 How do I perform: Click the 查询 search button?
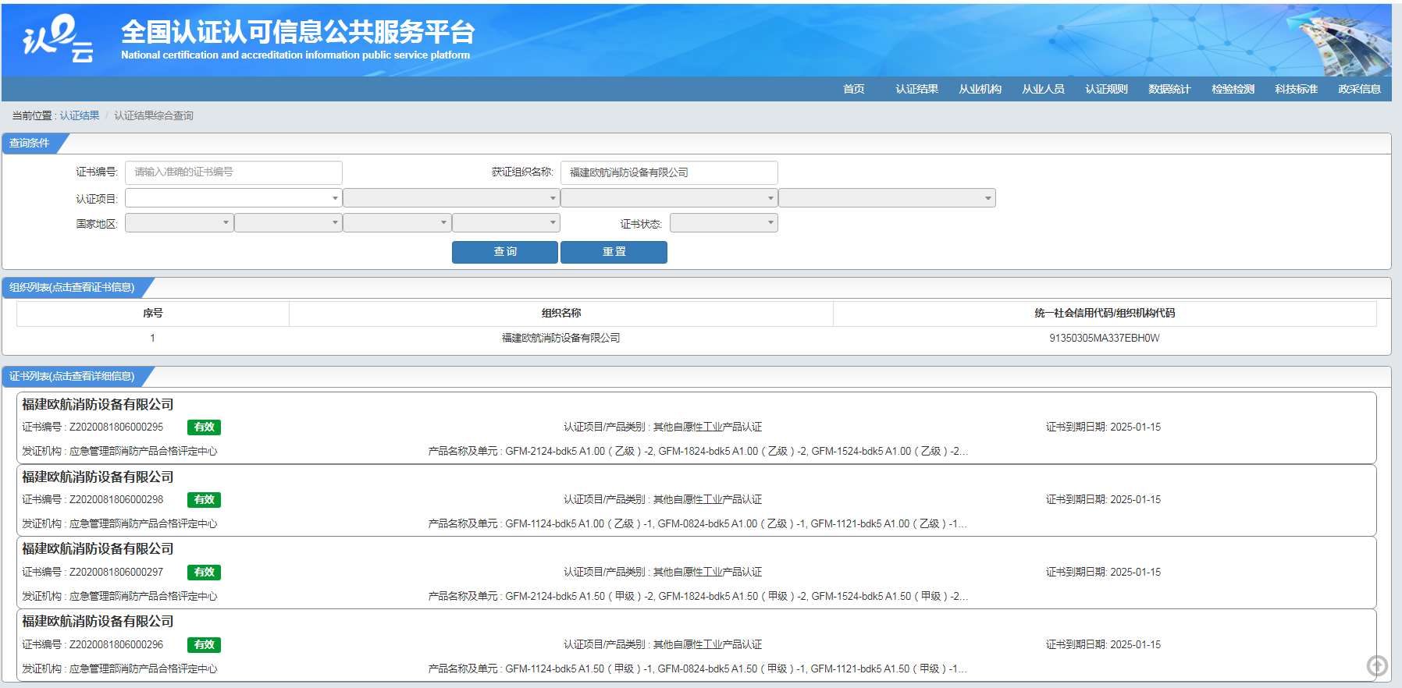click(505, 252)
